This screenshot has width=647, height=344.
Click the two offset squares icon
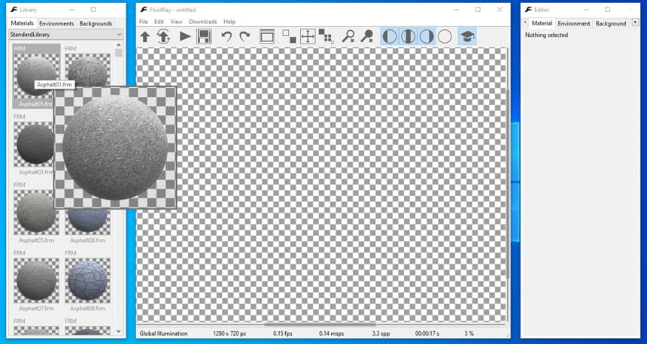tap(289, 37)
